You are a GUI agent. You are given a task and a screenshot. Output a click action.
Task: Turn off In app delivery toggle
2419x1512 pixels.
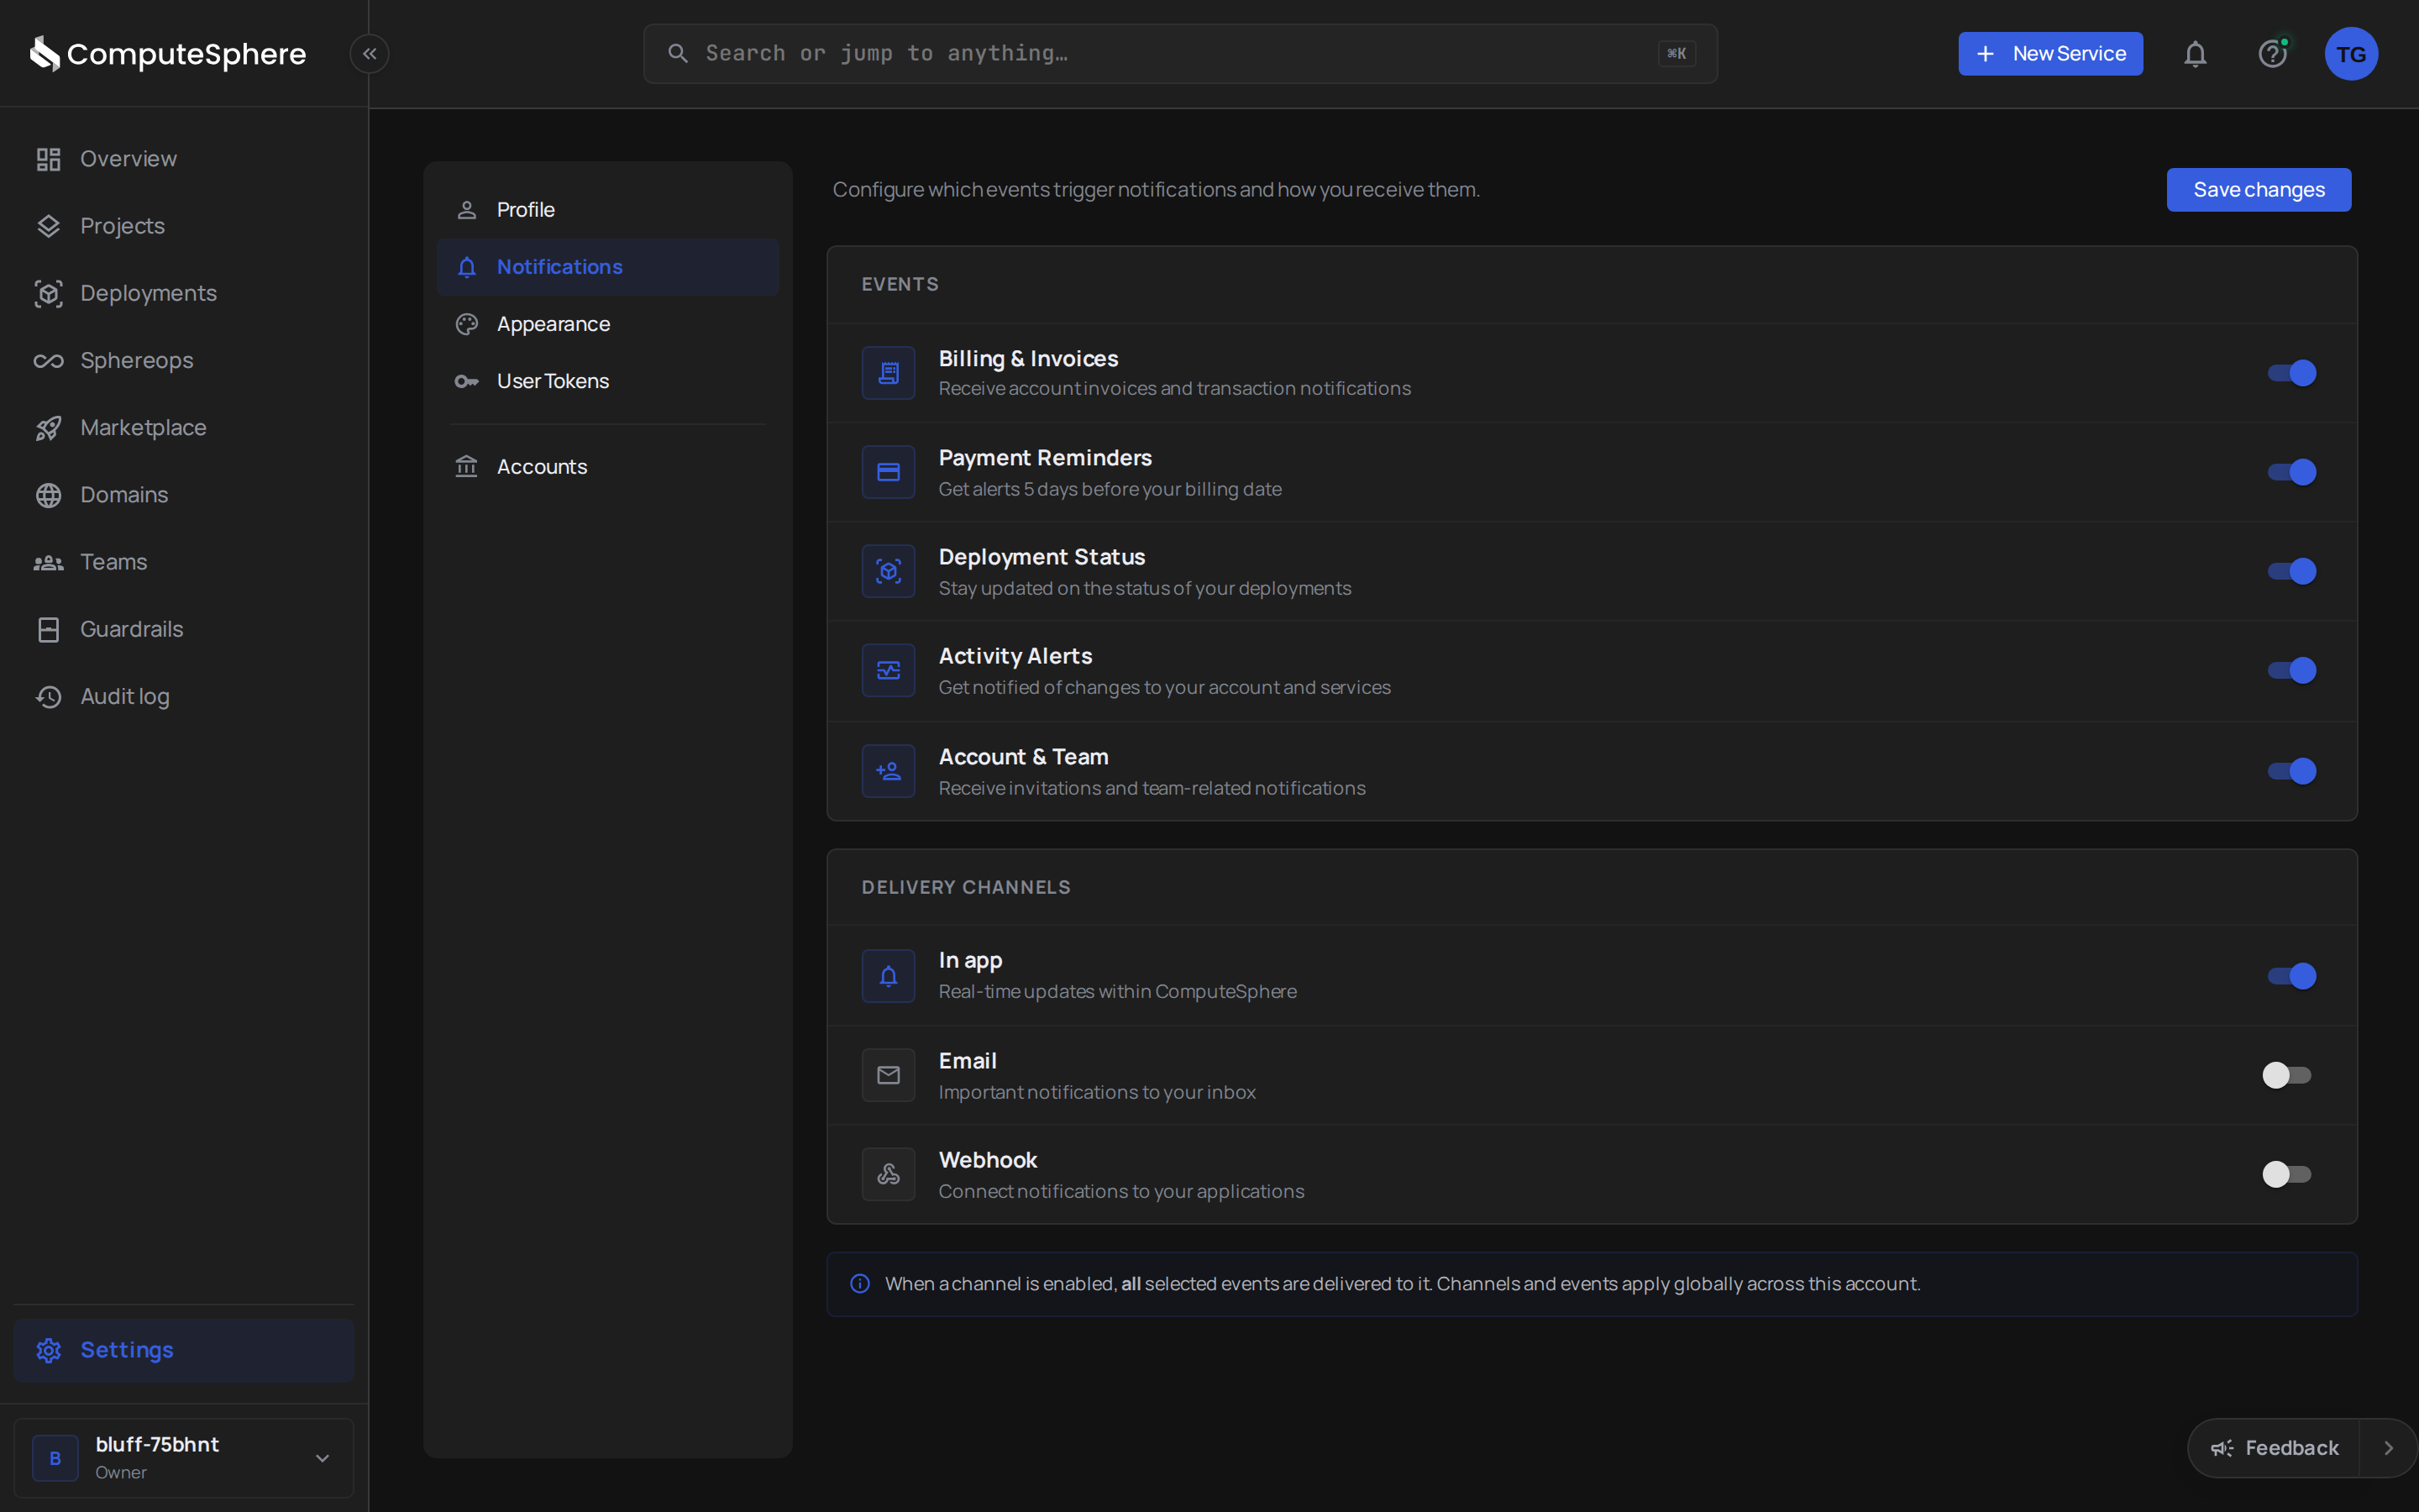point(2291,976)
